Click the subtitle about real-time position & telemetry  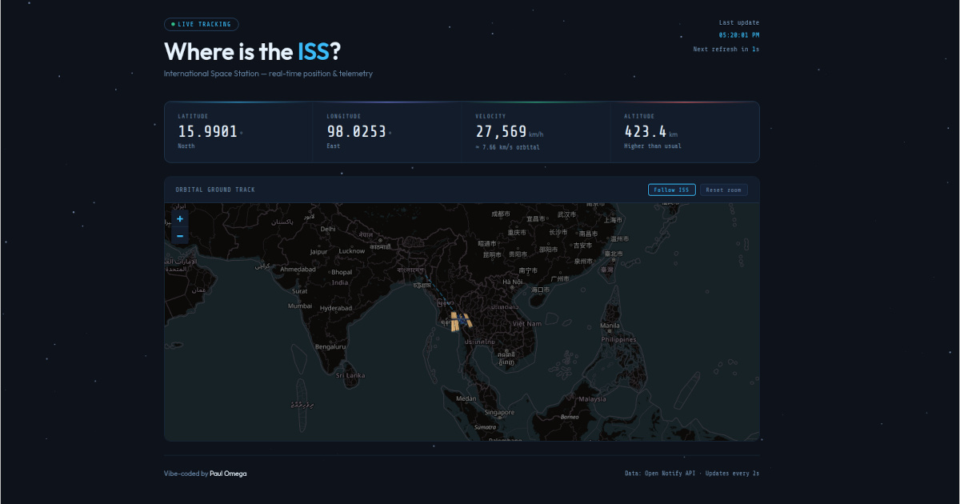268,74
